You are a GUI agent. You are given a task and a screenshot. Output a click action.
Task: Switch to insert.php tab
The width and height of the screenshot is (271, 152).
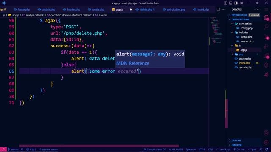click(x=201, y=9)
